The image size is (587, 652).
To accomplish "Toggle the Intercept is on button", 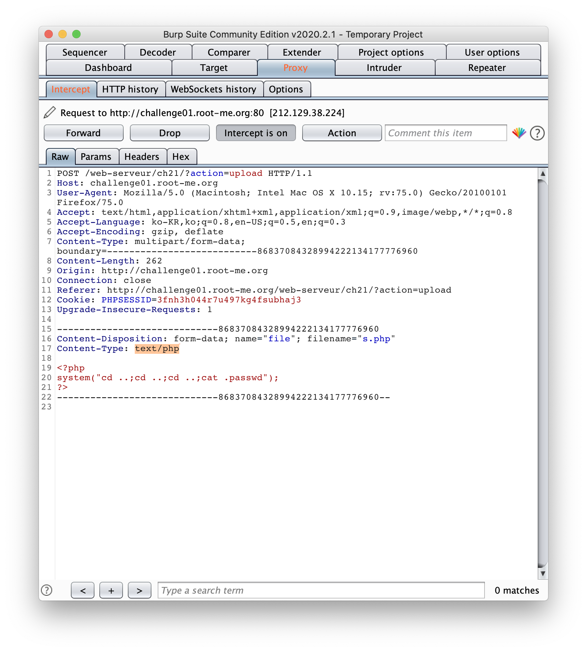I will pyautogui.click(x=256, y=133).
